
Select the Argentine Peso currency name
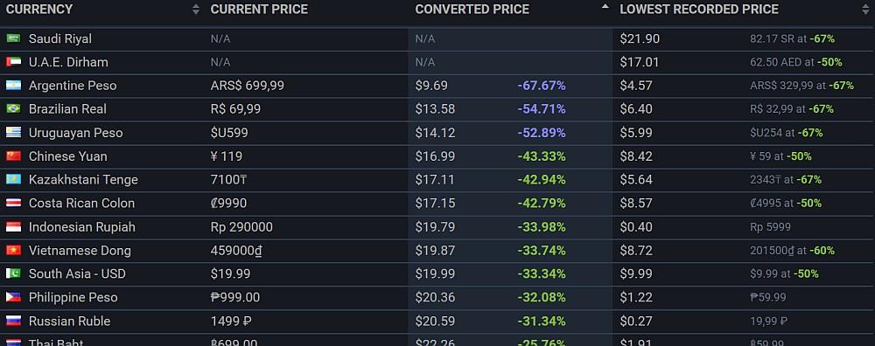73,86
